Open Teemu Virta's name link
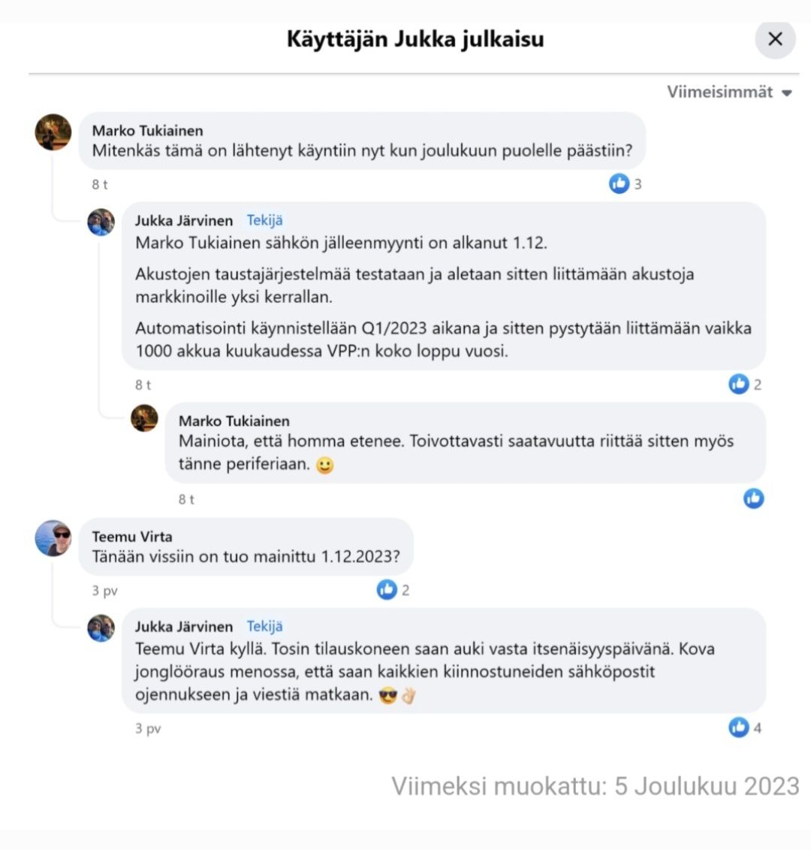811x850 pixels. pos(132,537)
